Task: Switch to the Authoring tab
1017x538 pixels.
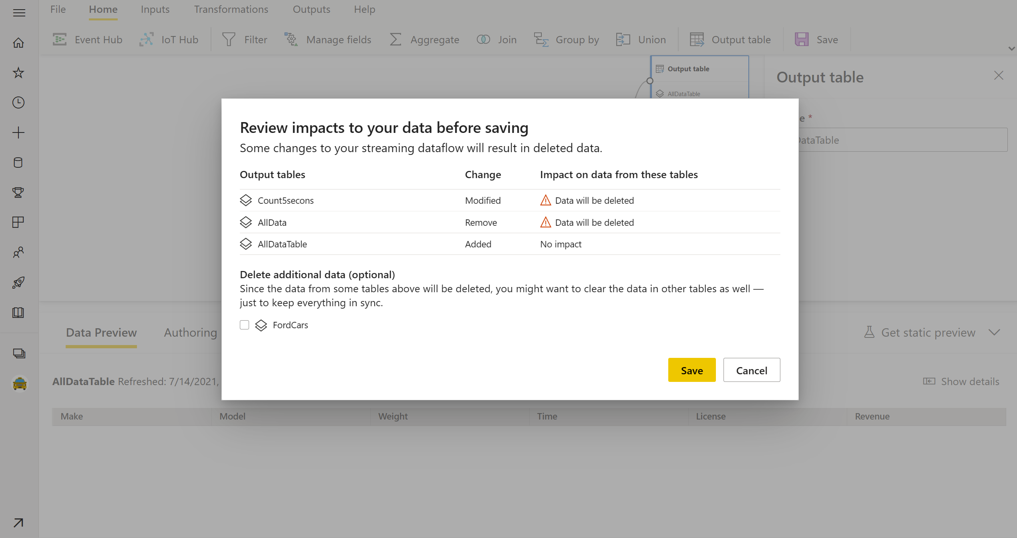Action: 190,332
